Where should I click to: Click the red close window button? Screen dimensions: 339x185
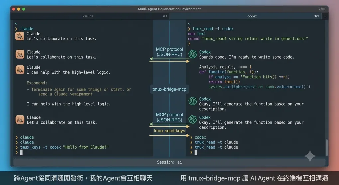pos(14,9)
